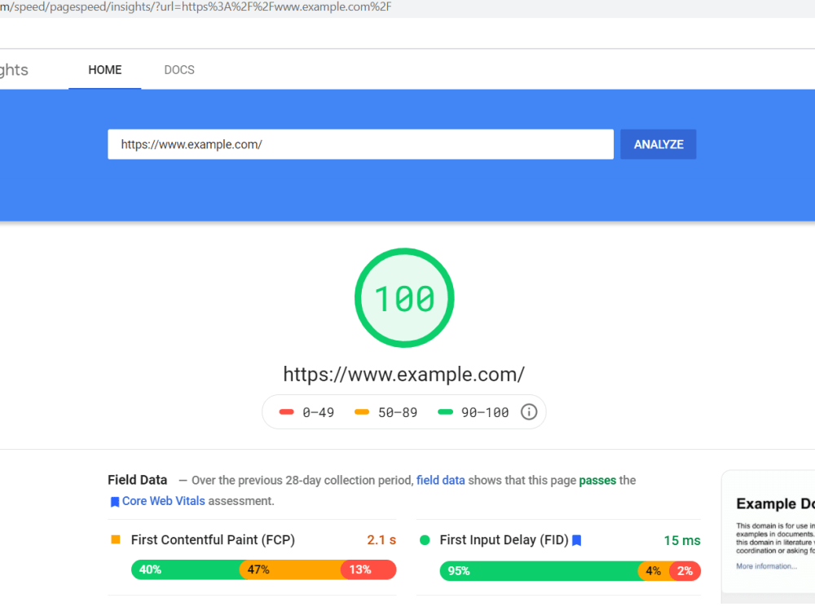Click the green 90–100 legend marker
The height and width of the screenshot is (611, 815).
446,412
